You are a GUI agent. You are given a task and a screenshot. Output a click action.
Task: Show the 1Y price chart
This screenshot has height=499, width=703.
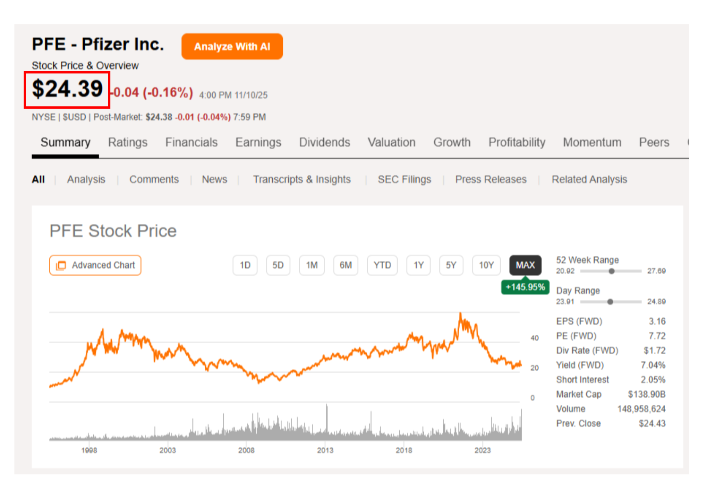pyautogui.click(x=418, y=265)
